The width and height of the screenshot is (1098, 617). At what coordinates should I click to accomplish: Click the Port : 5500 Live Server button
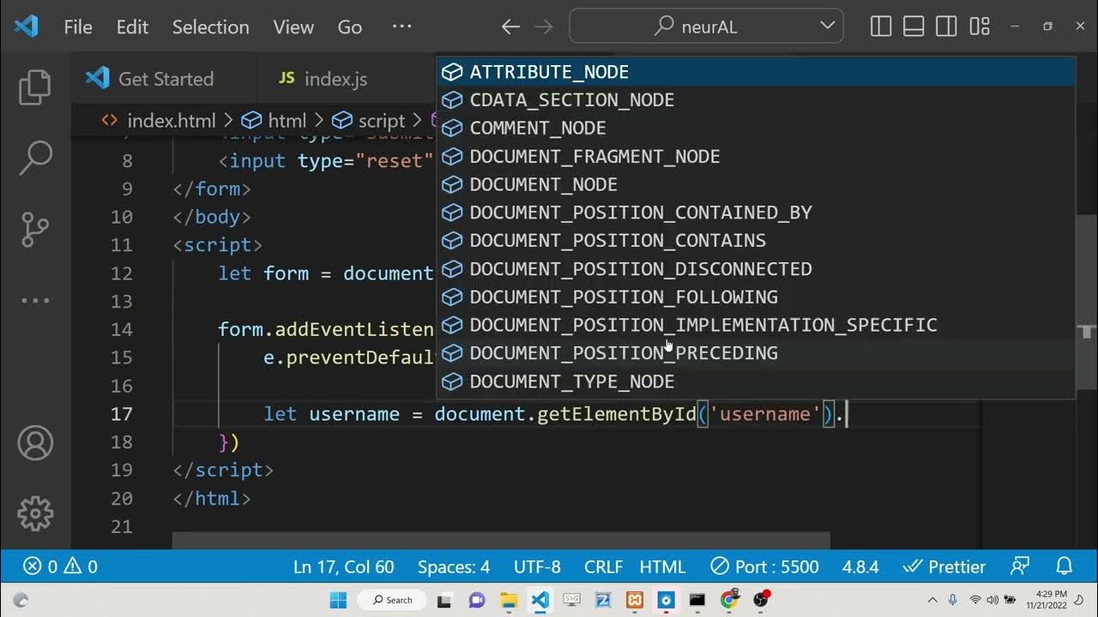click(764, 566)
